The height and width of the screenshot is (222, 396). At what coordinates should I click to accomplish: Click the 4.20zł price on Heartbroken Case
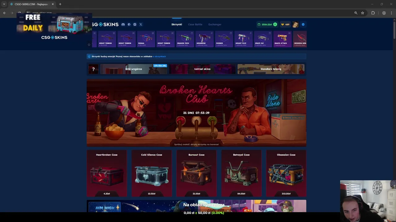click(107, 194)
